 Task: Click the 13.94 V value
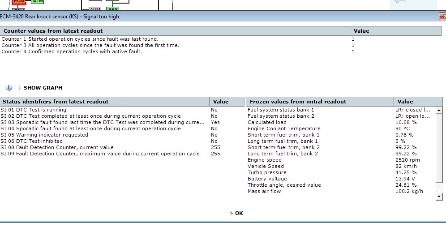(405, 179)
